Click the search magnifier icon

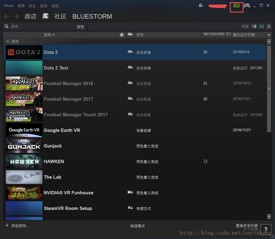[x=6, y=26]
